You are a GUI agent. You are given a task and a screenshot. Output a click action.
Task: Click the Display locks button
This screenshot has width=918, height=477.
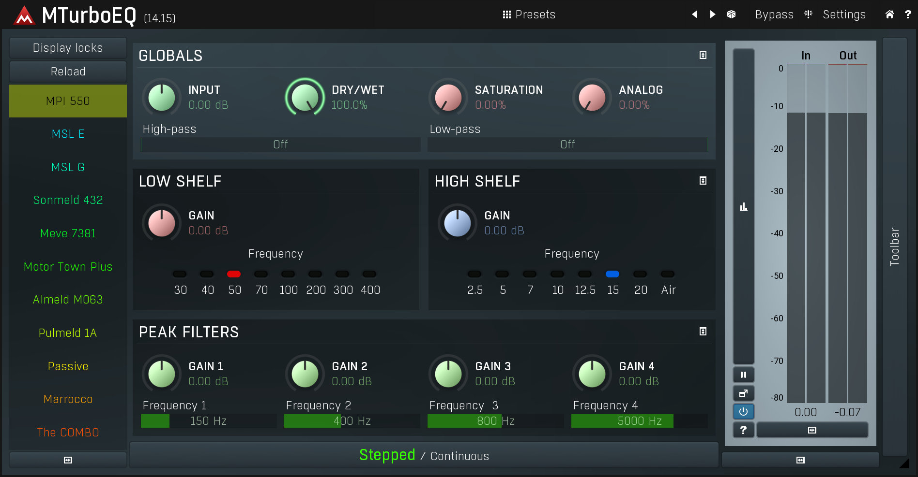[68, 48]
